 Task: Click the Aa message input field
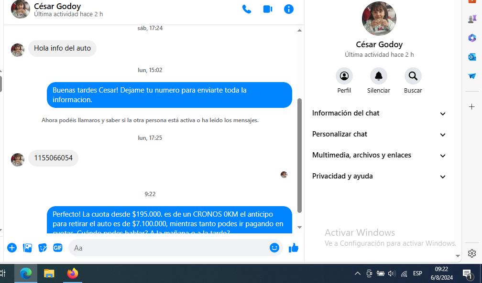168,248
